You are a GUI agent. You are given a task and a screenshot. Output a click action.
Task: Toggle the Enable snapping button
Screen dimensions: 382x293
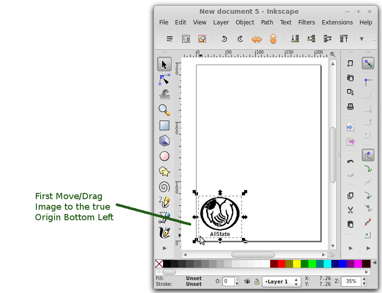click(x=368, y=63)
